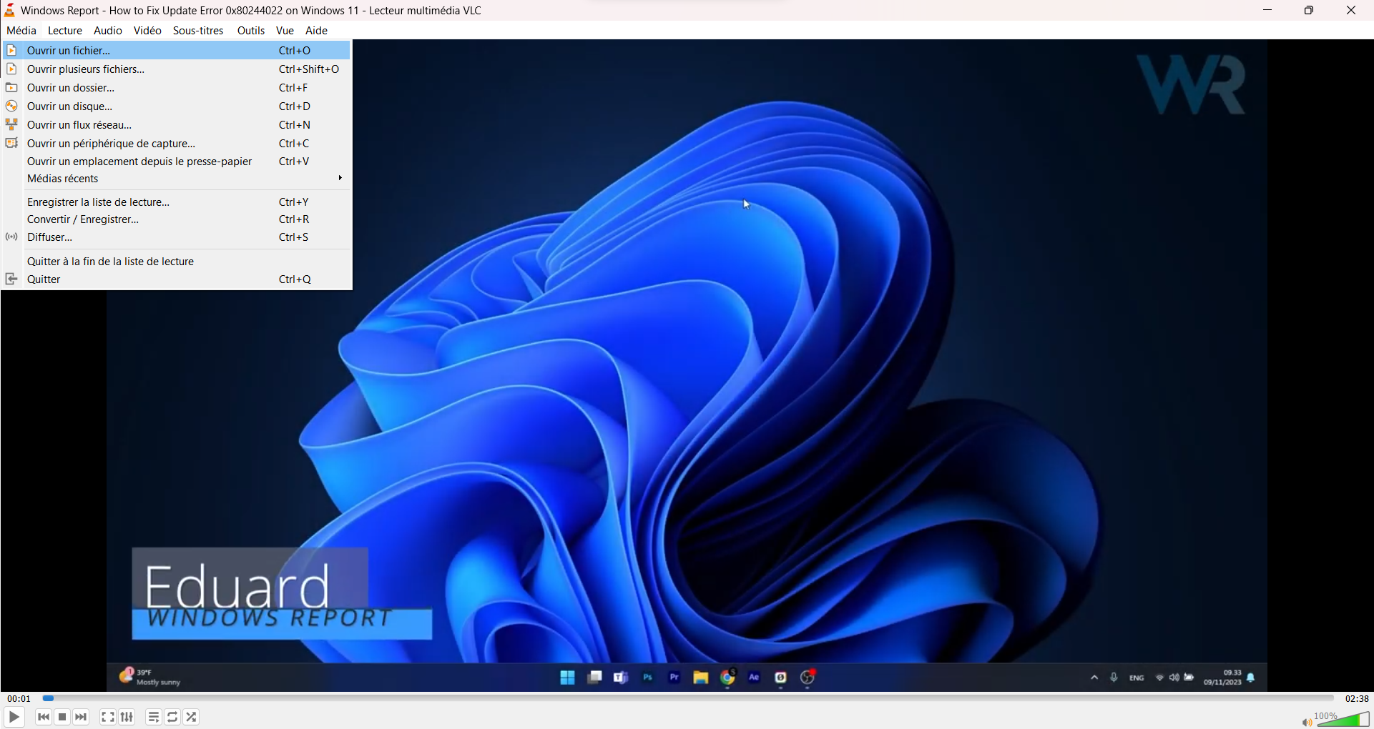Click the VLC cone icon in title bar

[10, 10]
